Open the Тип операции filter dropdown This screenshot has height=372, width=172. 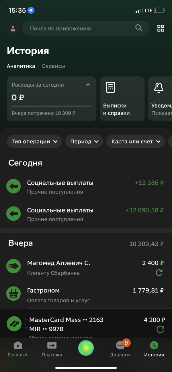coord(34,141)
